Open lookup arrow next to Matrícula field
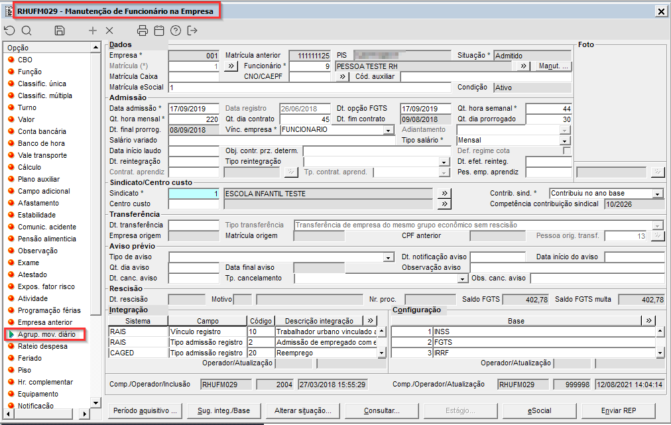 (231, 66)
